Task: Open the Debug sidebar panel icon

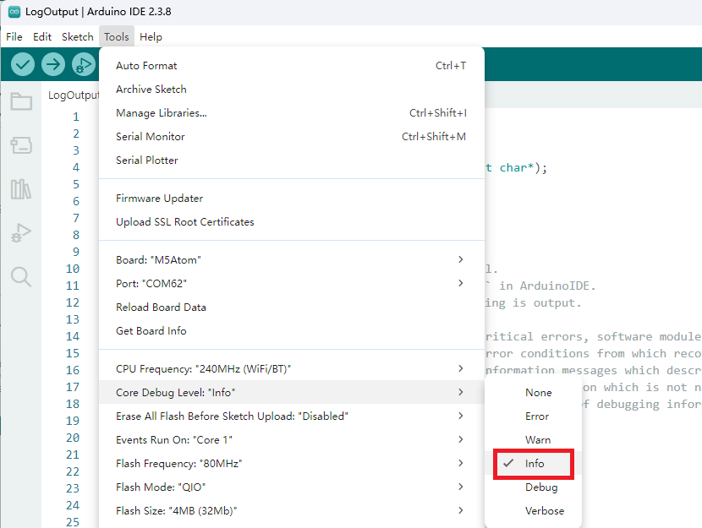Action: pos(21,233)
